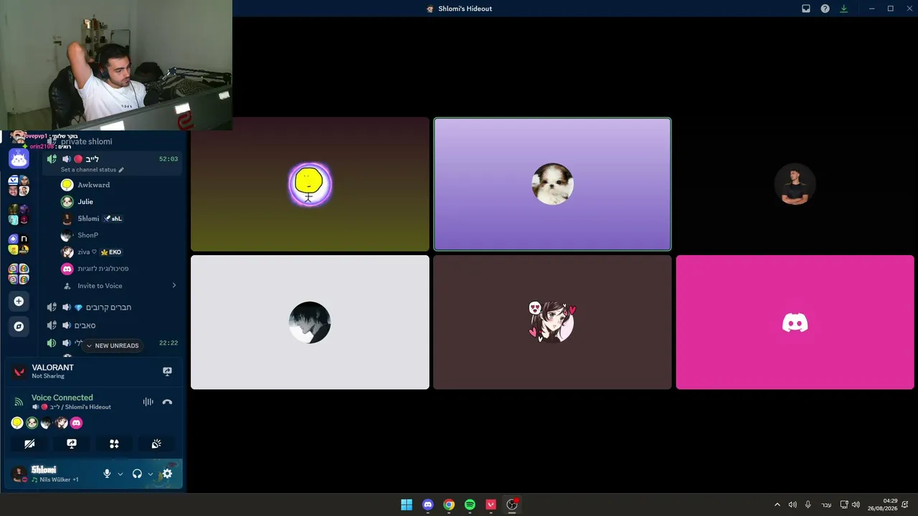Viewport: 918px width, 516px height.
Task: Focus the crossed-arms man avatar tile
Action: tap(795, 184)
